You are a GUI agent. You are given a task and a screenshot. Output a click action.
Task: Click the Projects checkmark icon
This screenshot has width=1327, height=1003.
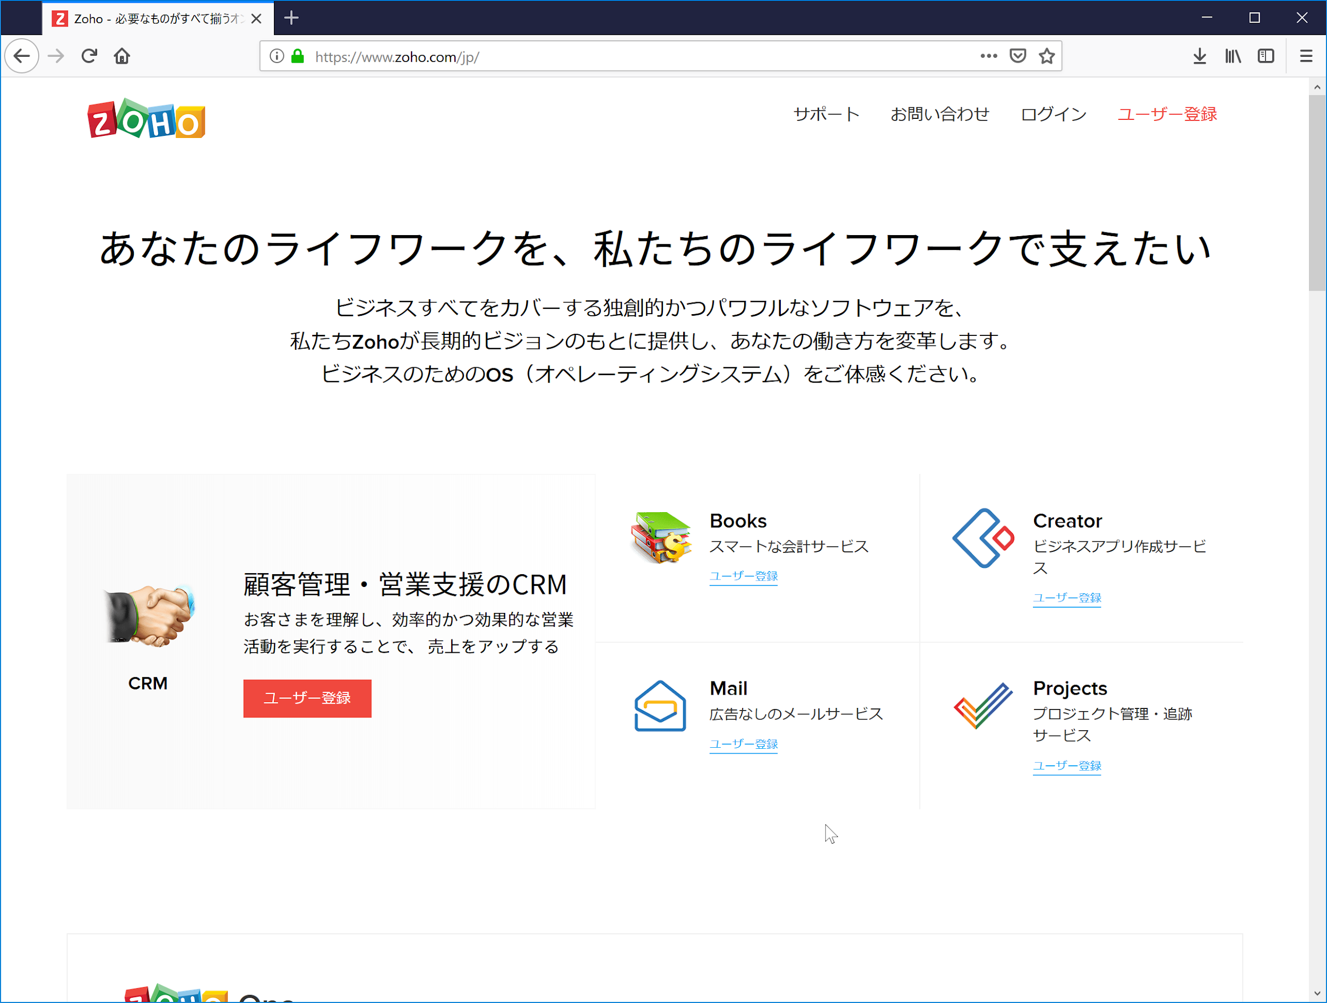click(983, 705)
